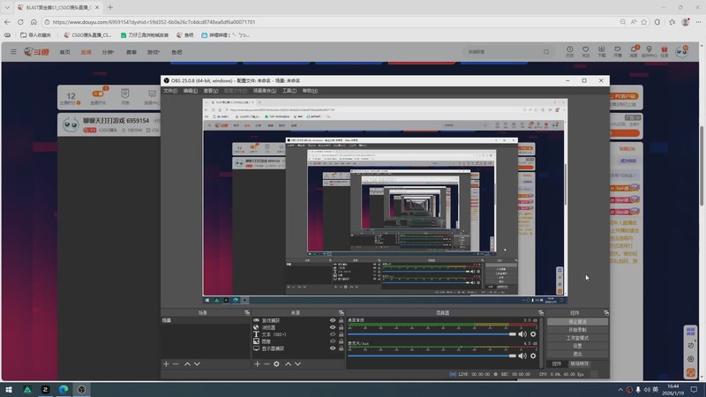Image resolution: width=706 pixels, height=397 pixels.
Task: Switch to 控件 tab in OBS
Action: tap(557, 363)
